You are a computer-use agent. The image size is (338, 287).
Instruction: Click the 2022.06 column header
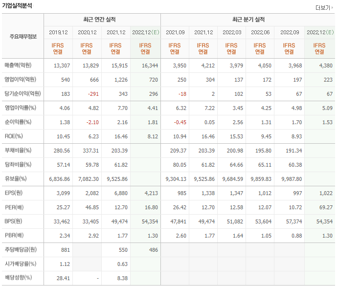tap(260, 33)
